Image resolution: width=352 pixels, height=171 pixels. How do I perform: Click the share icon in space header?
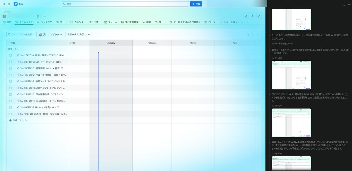(246, 16)
